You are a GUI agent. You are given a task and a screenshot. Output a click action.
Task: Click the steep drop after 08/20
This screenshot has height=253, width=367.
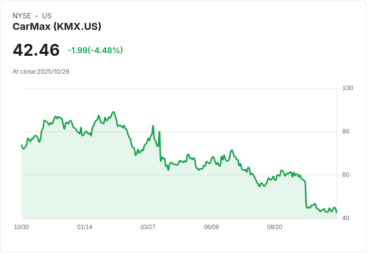tap(306, 194)
